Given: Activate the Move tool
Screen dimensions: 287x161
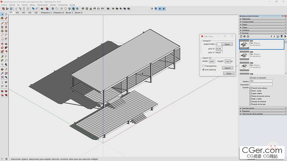Looking at the screenshot, I should tap(2, 44).
